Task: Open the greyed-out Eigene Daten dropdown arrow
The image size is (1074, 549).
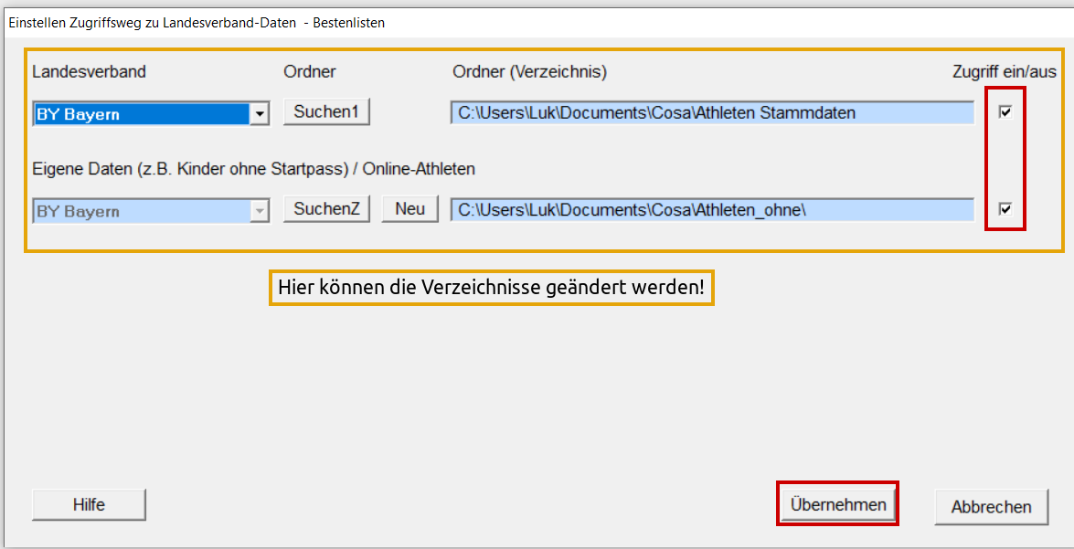Action: coord(260,211)
